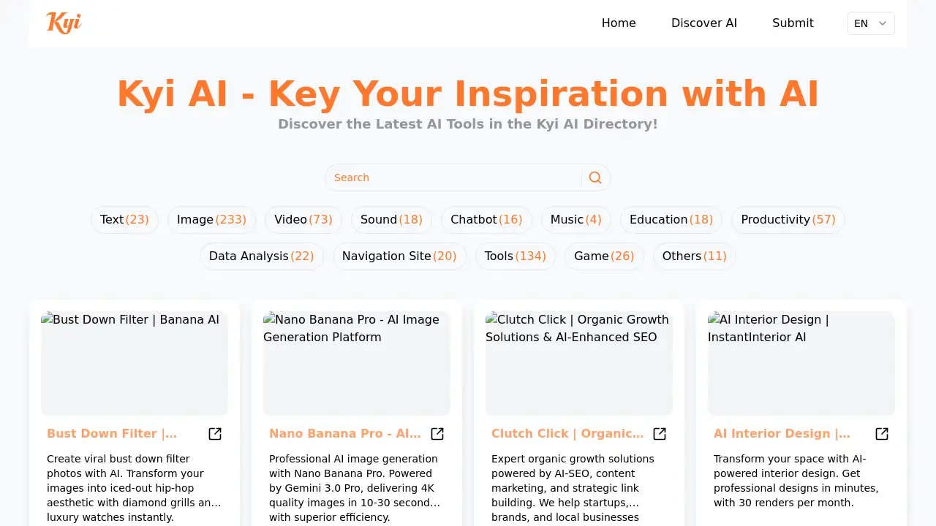The image size is (936, 526).
Task: Show tools in the Game category
Action: tap(604, 256)
